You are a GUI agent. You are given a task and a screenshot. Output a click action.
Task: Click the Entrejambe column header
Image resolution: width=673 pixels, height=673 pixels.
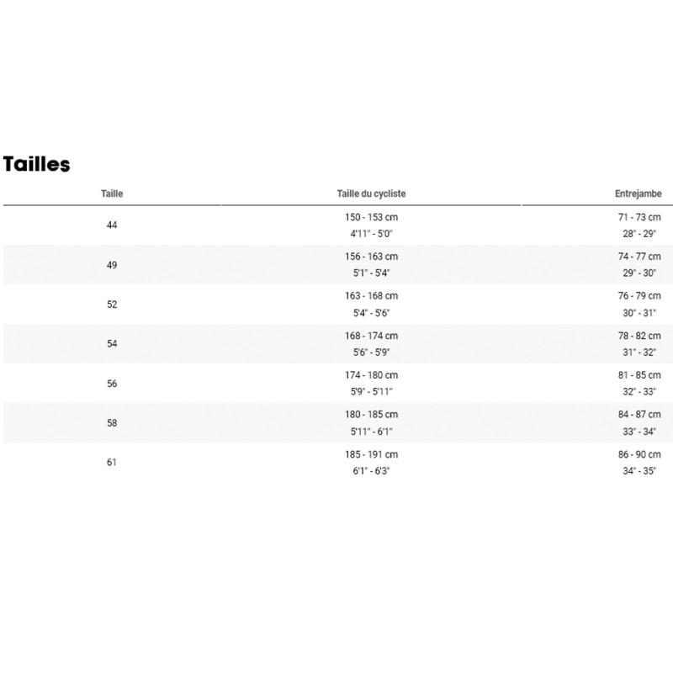[x=639, y=193]
